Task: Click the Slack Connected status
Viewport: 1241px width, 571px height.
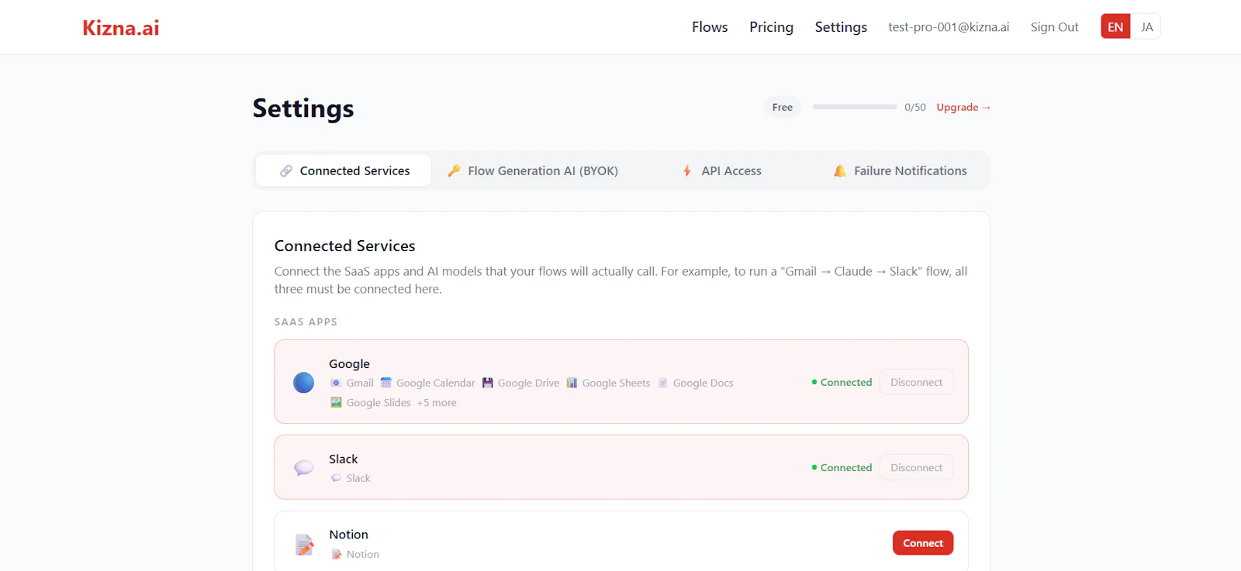Action: (842, 467)
